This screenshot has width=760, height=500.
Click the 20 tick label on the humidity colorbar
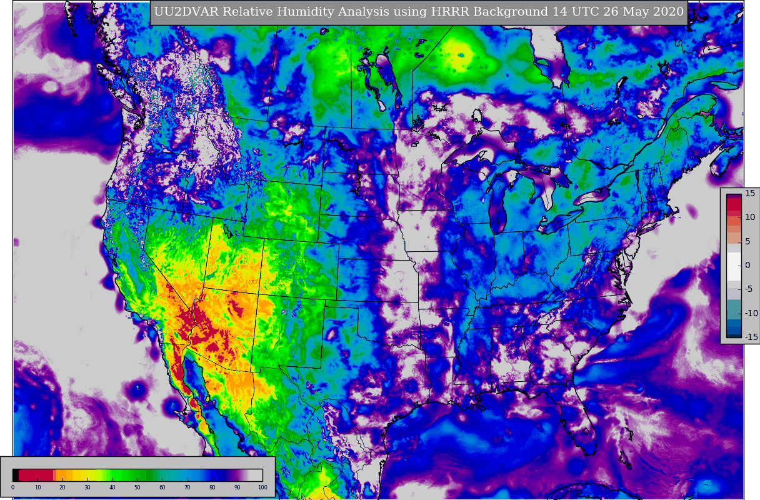tap(62, 487)
